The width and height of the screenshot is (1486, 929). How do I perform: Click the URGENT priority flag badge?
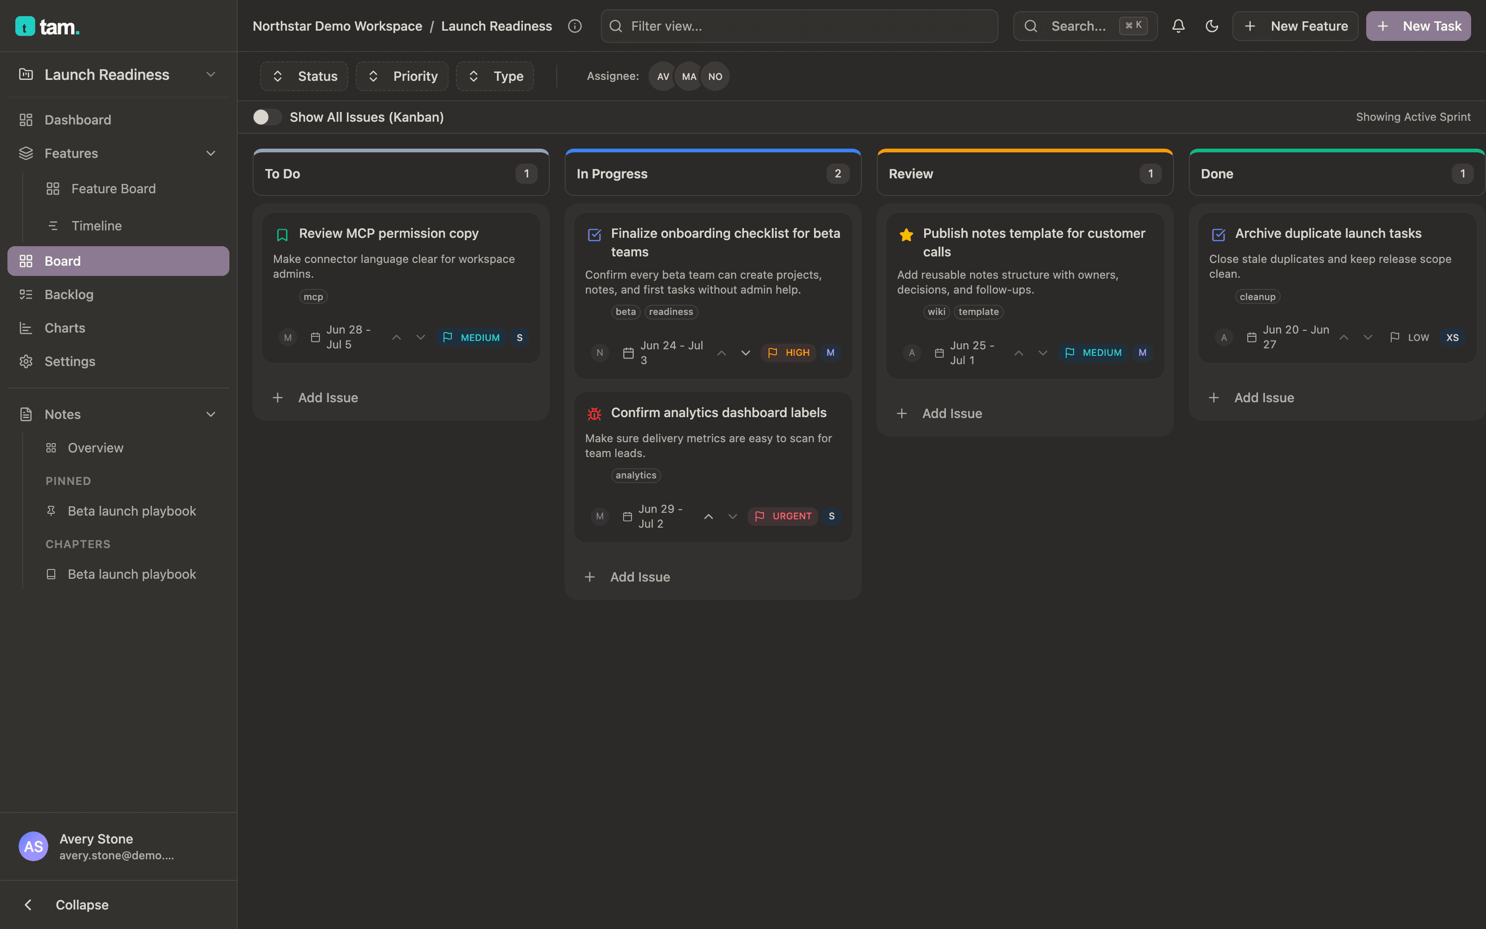[x=782, y=516]
